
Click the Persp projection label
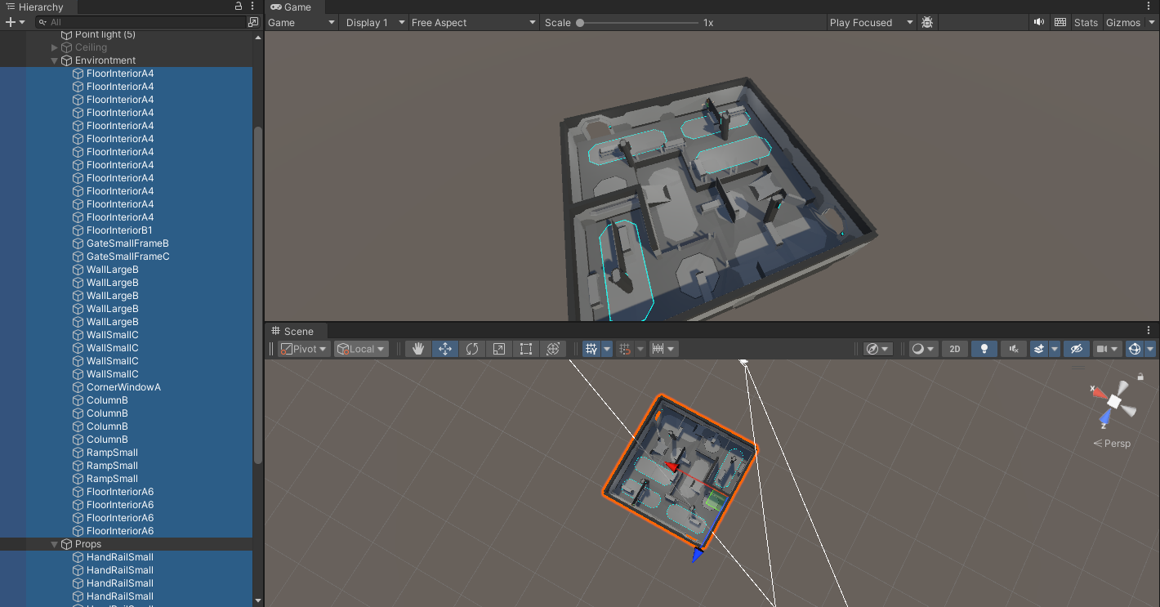1113,444
